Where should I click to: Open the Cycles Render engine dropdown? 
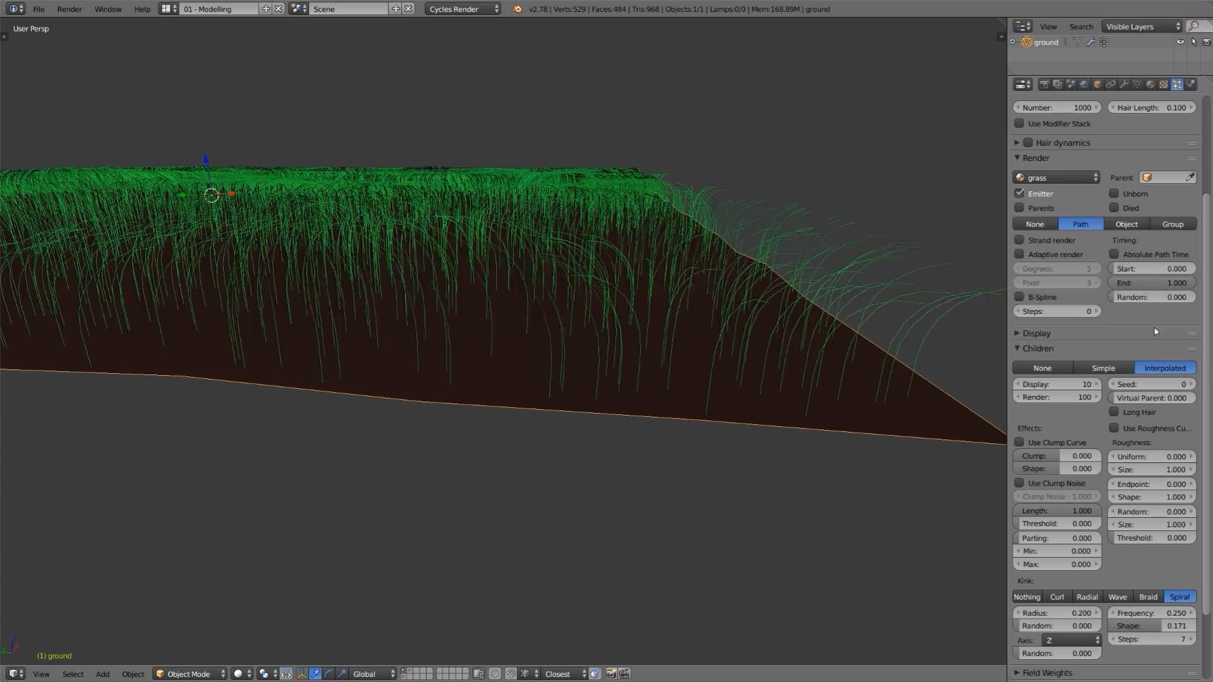[x=462, y=9]
